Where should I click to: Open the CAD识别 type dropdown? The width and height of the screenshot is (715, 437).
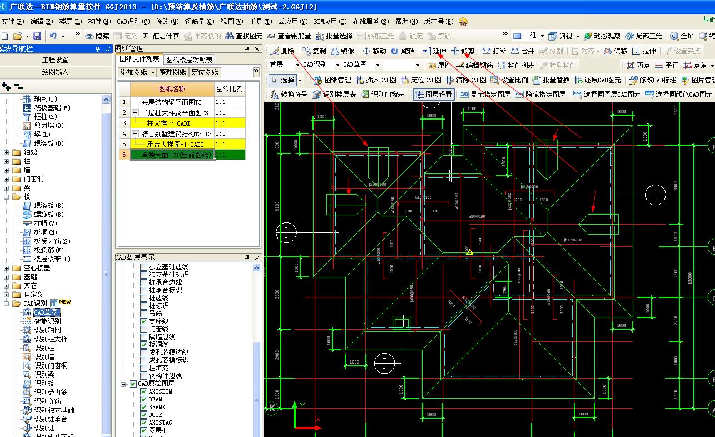337,65
